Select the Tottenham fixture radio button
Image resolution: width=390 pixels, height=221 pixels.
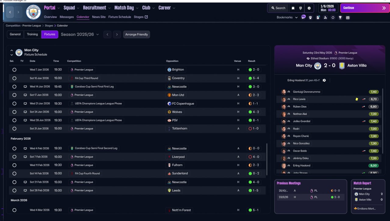[14, 129]
